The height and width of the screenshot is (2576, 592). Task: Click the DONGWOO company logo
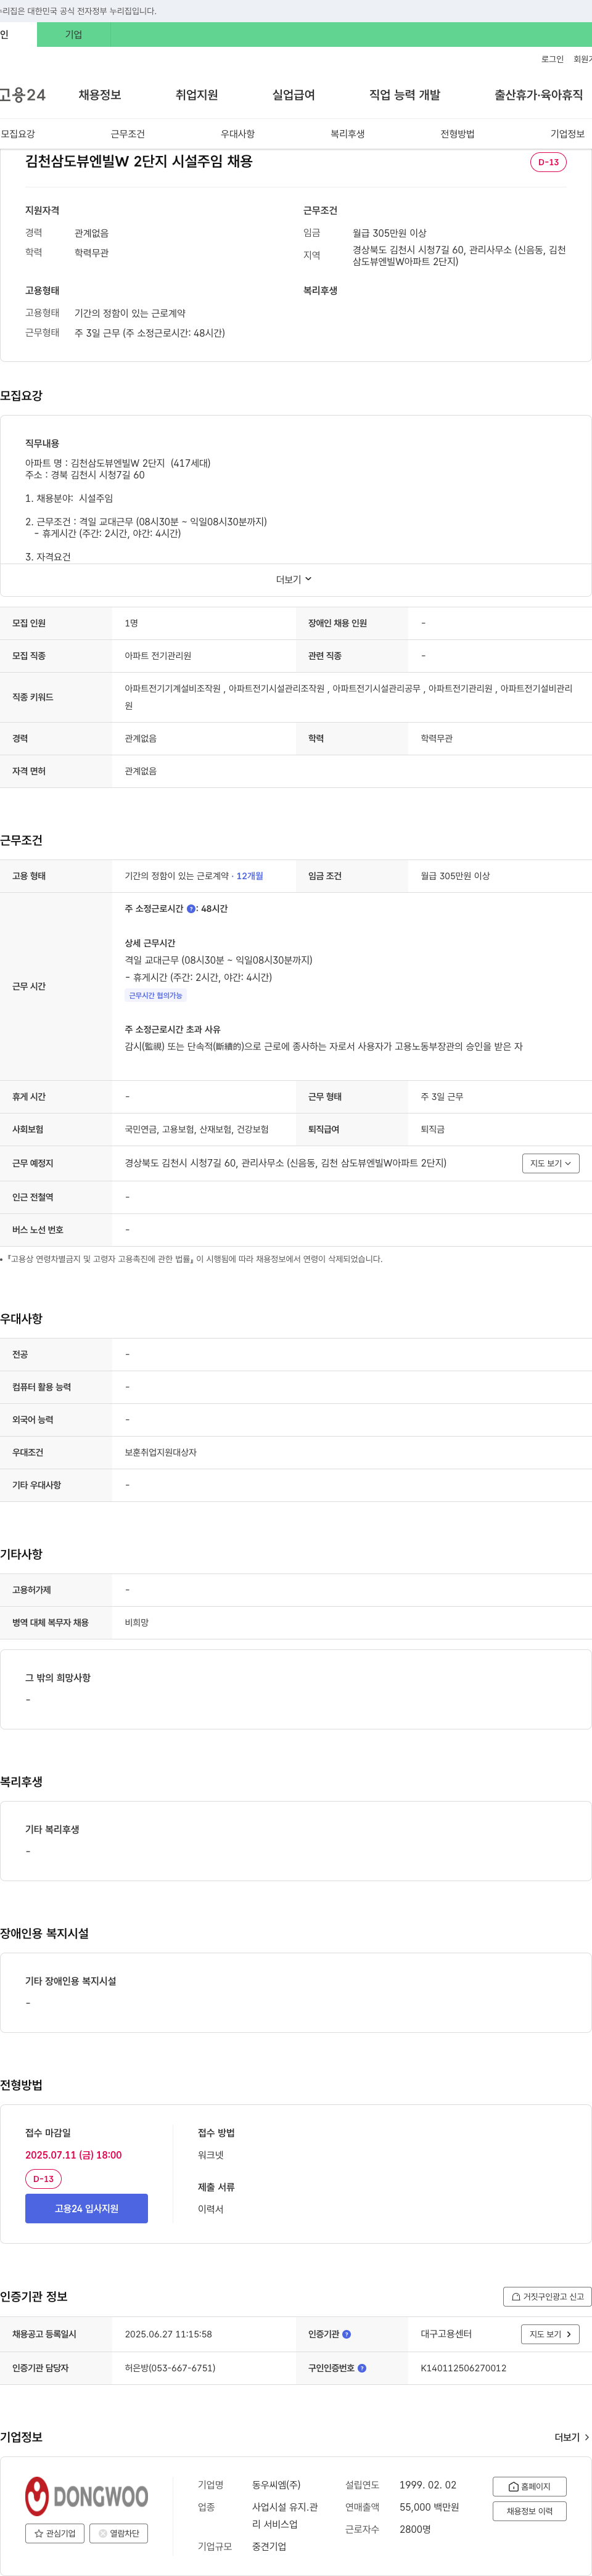point(87,2496)
